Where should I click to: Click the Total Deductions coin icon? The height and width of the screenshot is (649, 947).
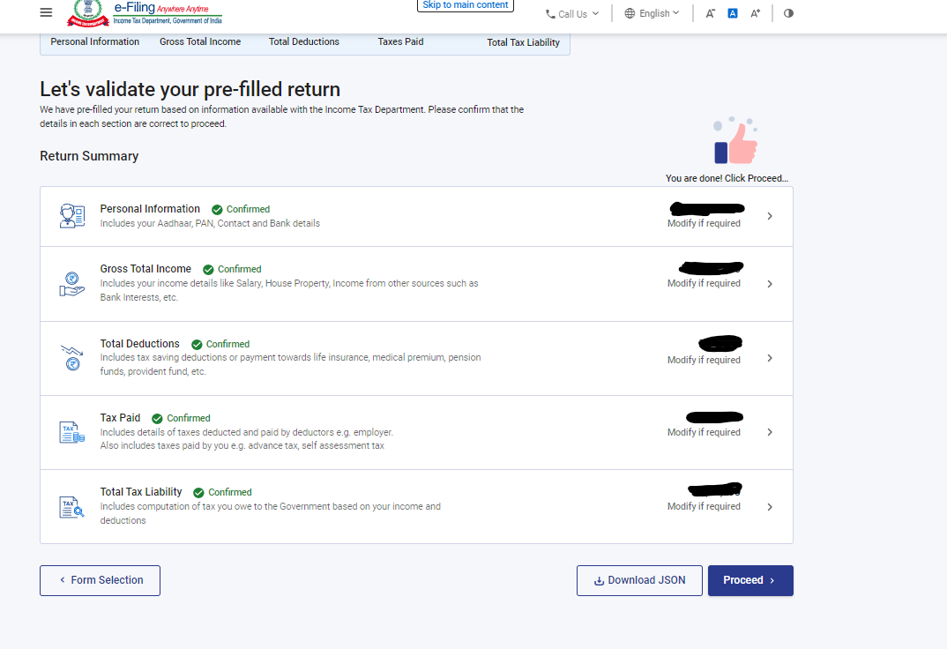[71, 358]
